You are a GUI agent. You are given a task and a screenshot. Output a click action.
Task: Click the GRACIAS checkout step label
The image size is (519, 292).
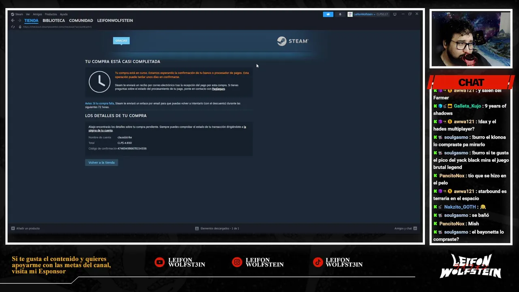(121, 41)
